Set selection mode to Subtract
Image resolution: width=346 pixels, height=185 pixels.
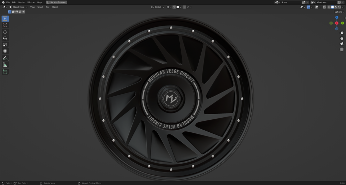pos(17,12)
